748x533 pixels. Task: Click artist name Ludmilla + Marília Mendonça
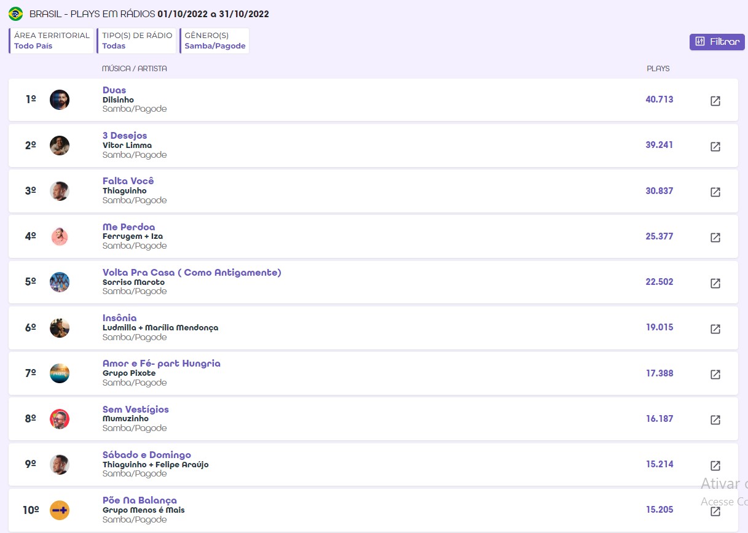tap(160, 328)
